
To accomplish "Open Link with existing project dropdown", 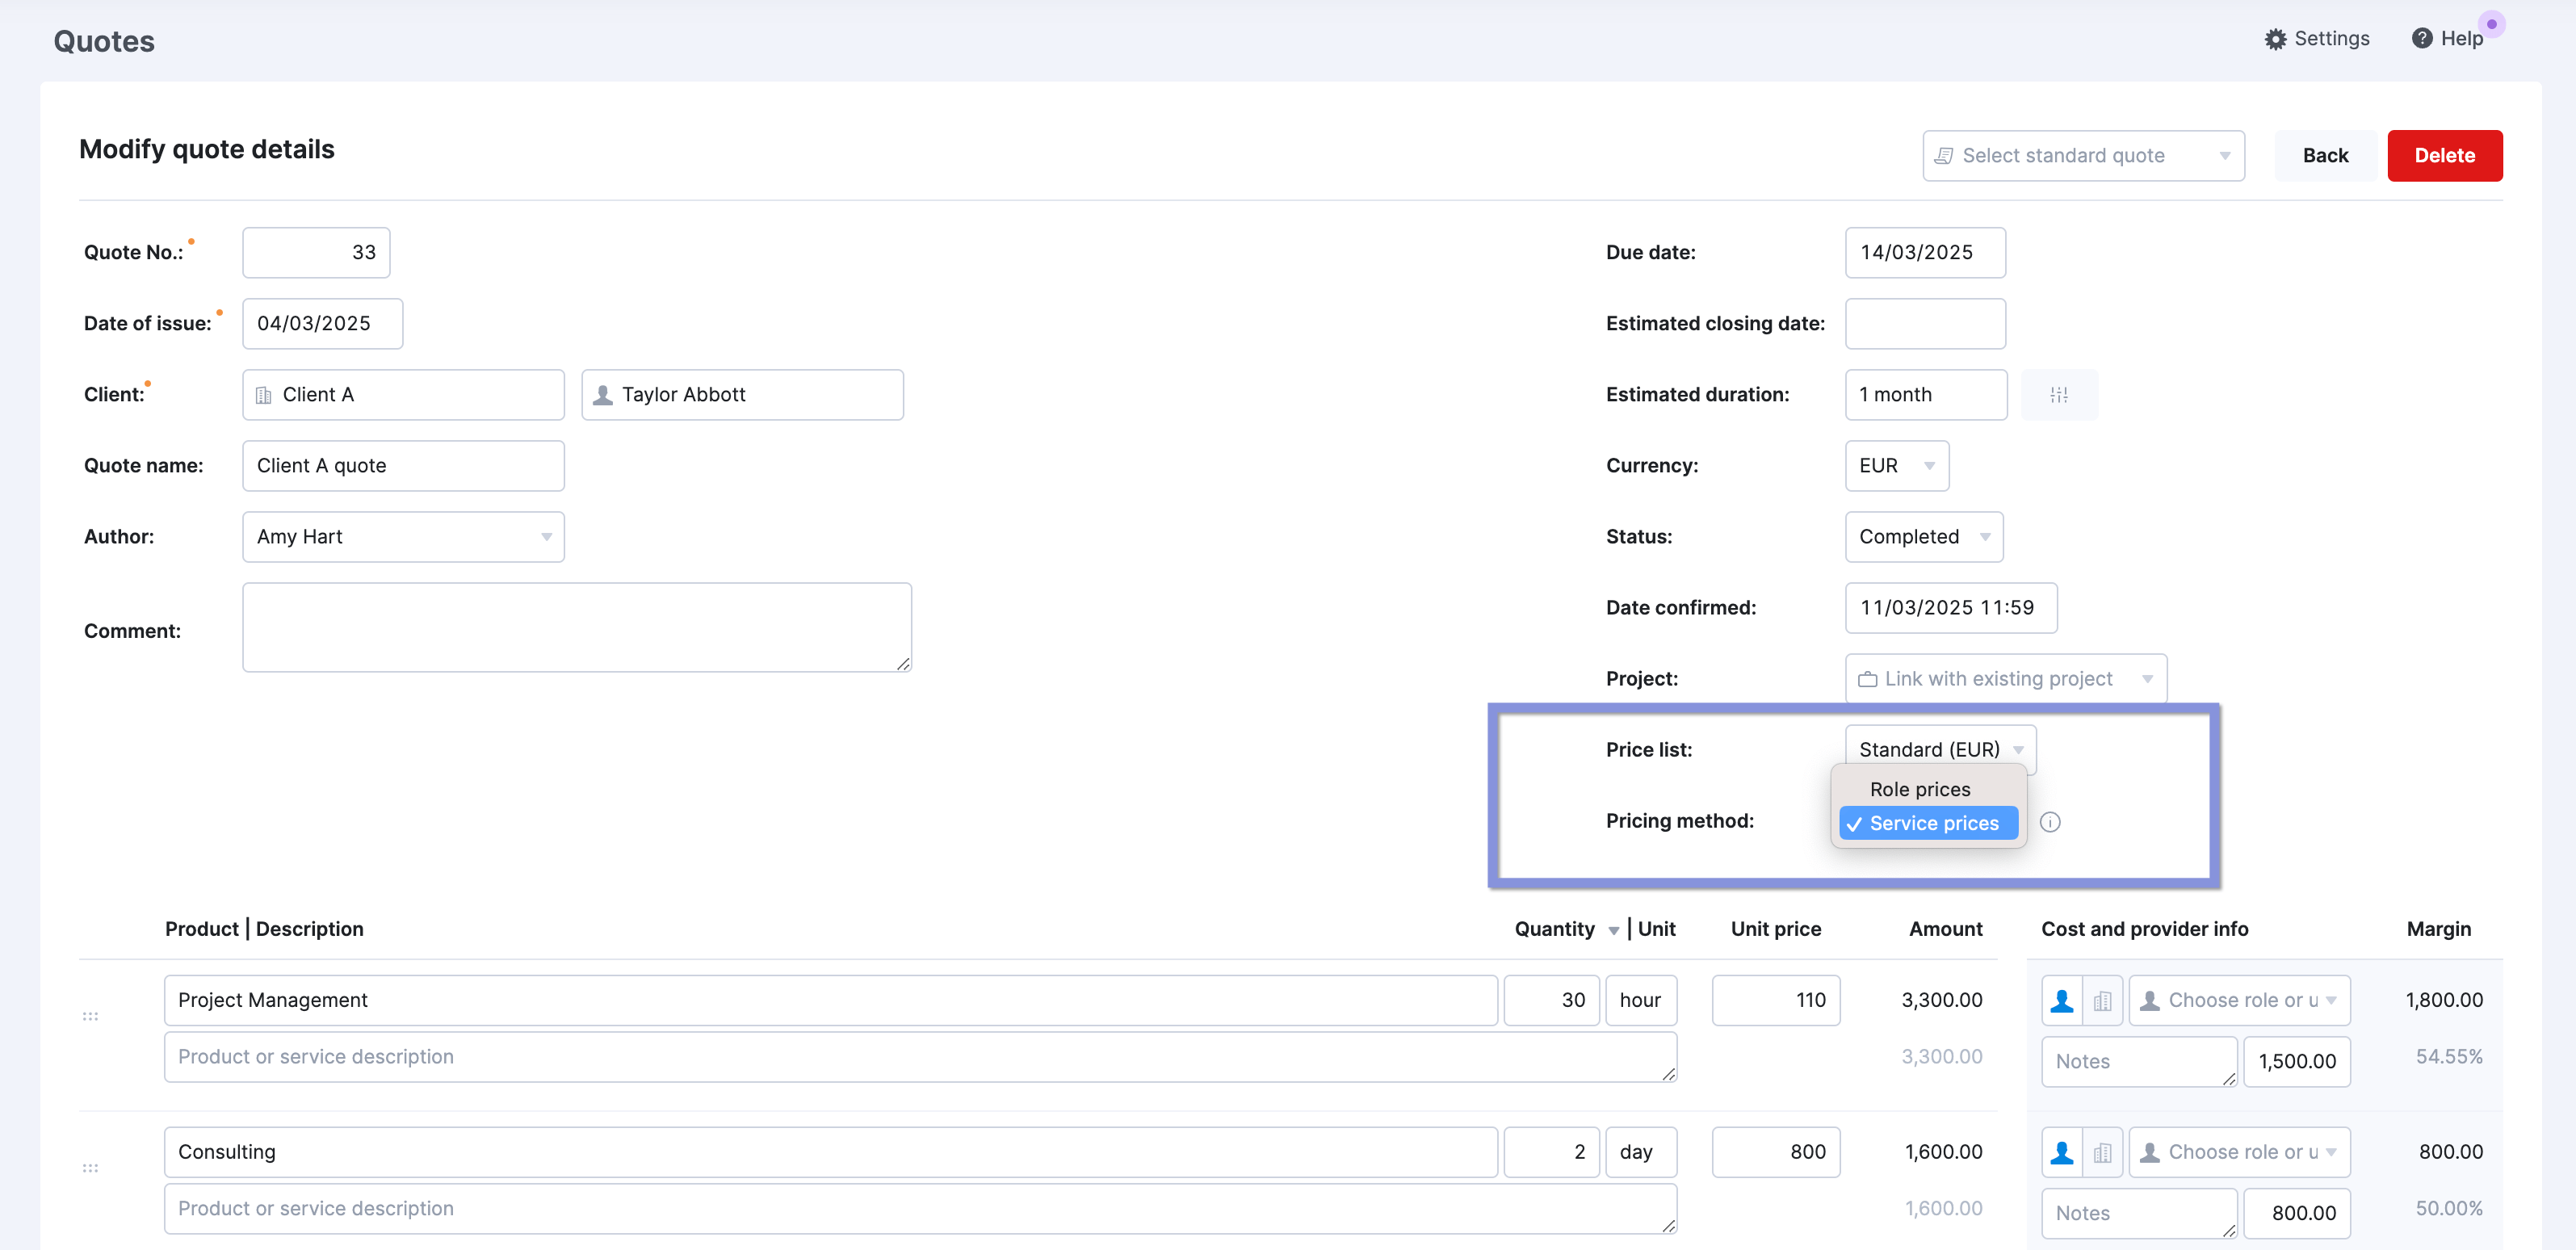I will pos(2004,679).
